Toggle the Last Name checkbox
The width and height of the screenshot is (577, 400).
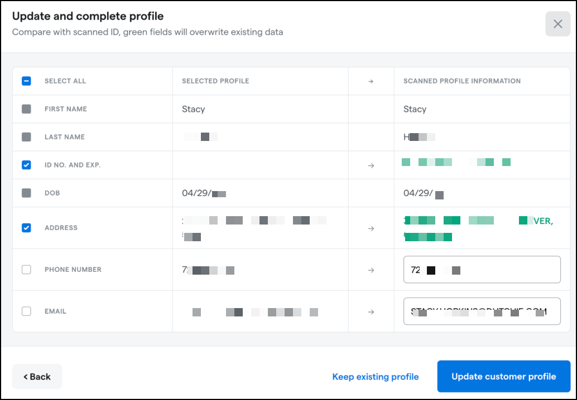pos(26,136)
